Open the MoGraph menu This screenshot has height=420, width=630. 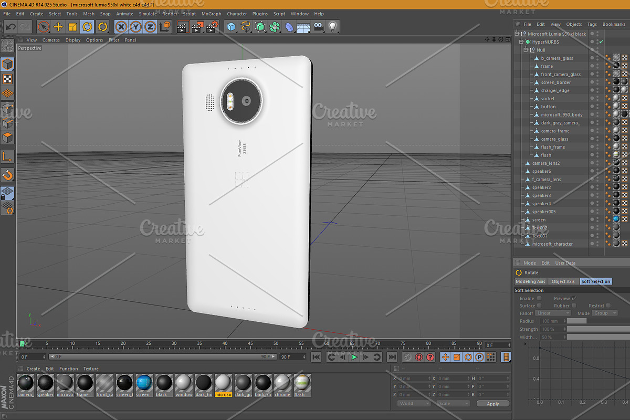211,14
